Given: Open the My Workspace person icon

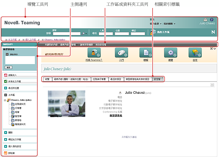Looking at the screenshot, I should point(153,32).
